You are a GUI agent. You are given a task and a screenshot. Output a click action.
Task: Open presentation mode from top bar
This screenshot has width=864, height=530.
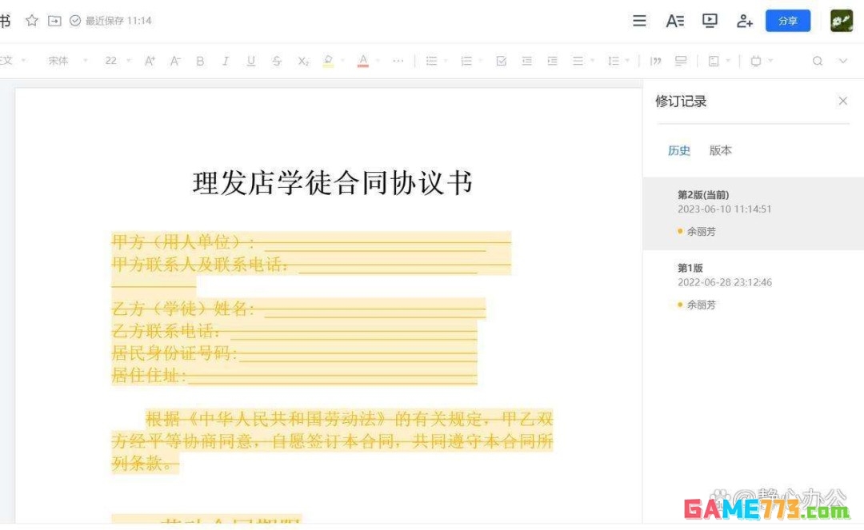(709, 21)
